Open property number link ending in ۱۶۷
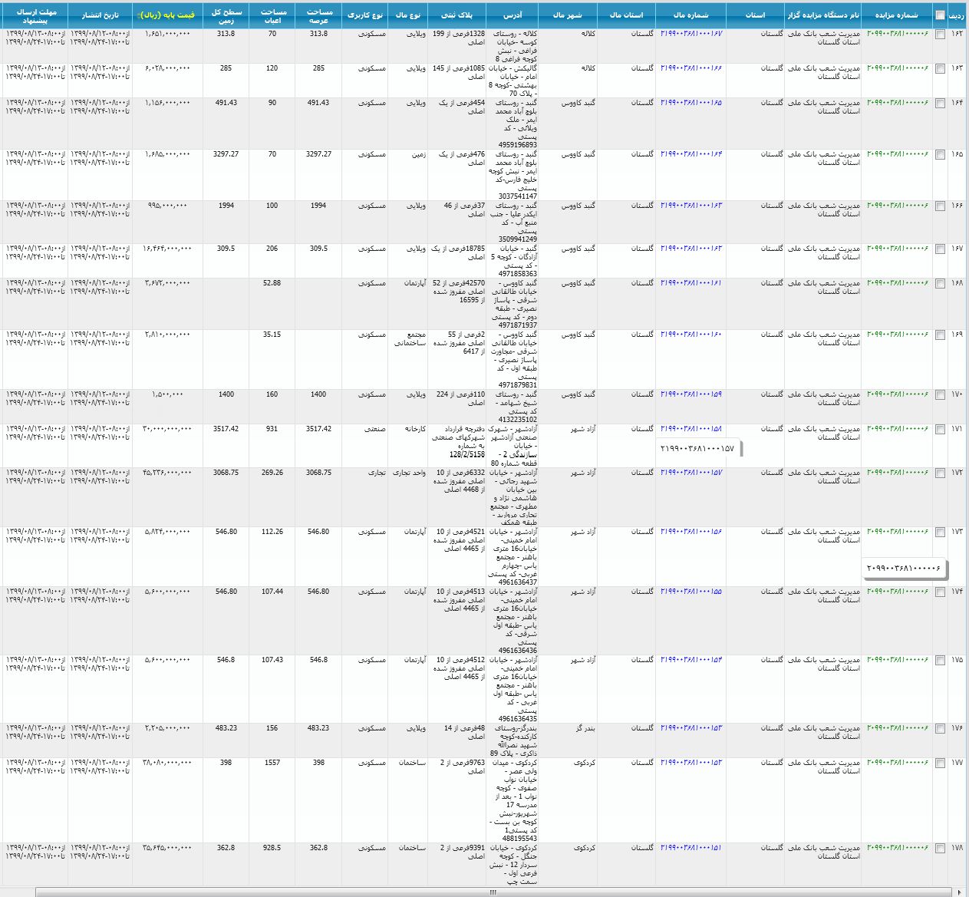 (691, 34)
